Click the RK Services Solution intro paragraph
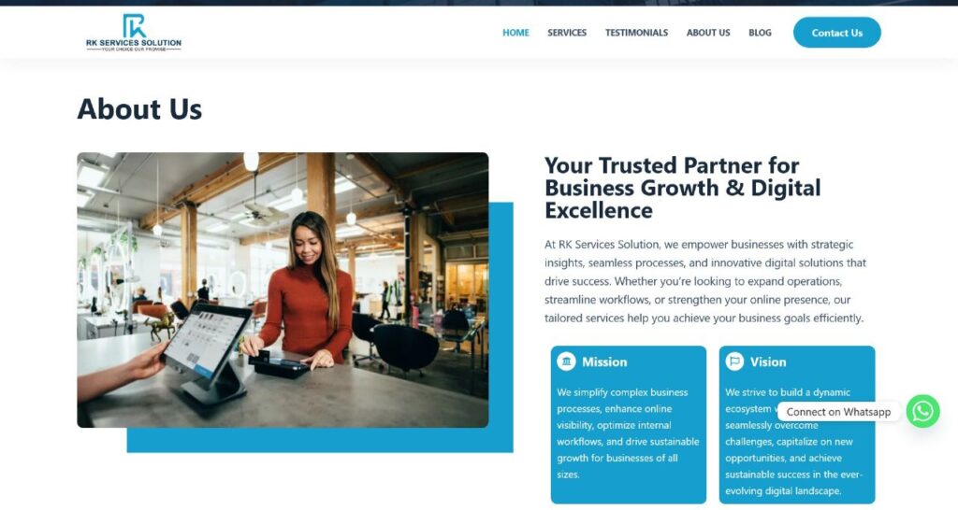This screenshot has height=510, width=958. click(705, 281)
